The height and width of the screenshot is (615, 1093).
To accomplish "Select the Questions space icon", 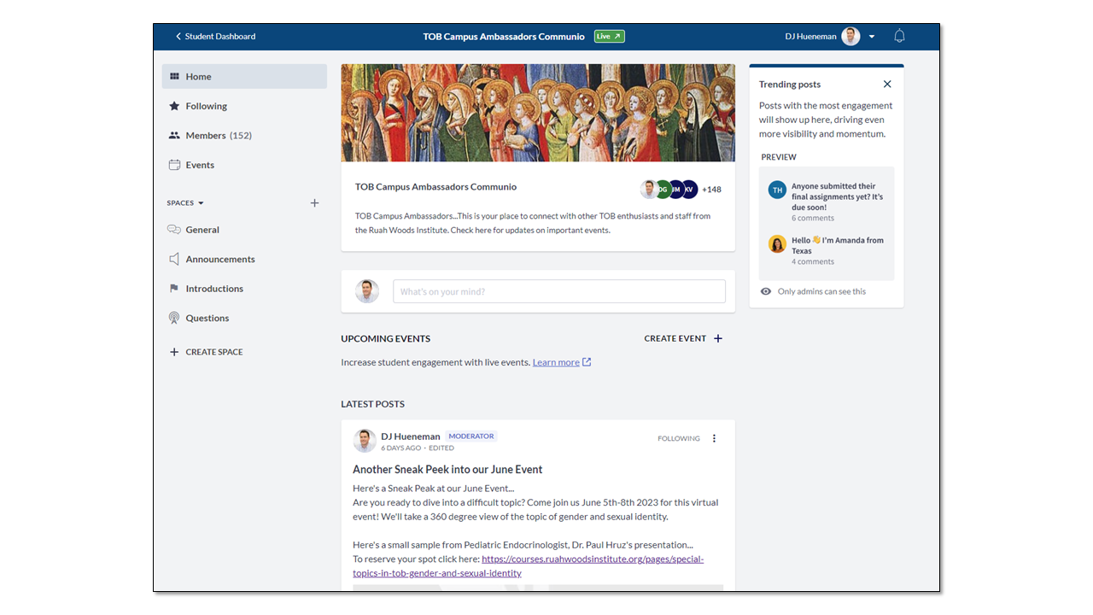I will (174, 318).
